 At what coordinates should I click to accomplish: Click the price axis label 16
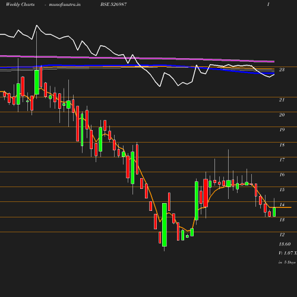(282, 175)
